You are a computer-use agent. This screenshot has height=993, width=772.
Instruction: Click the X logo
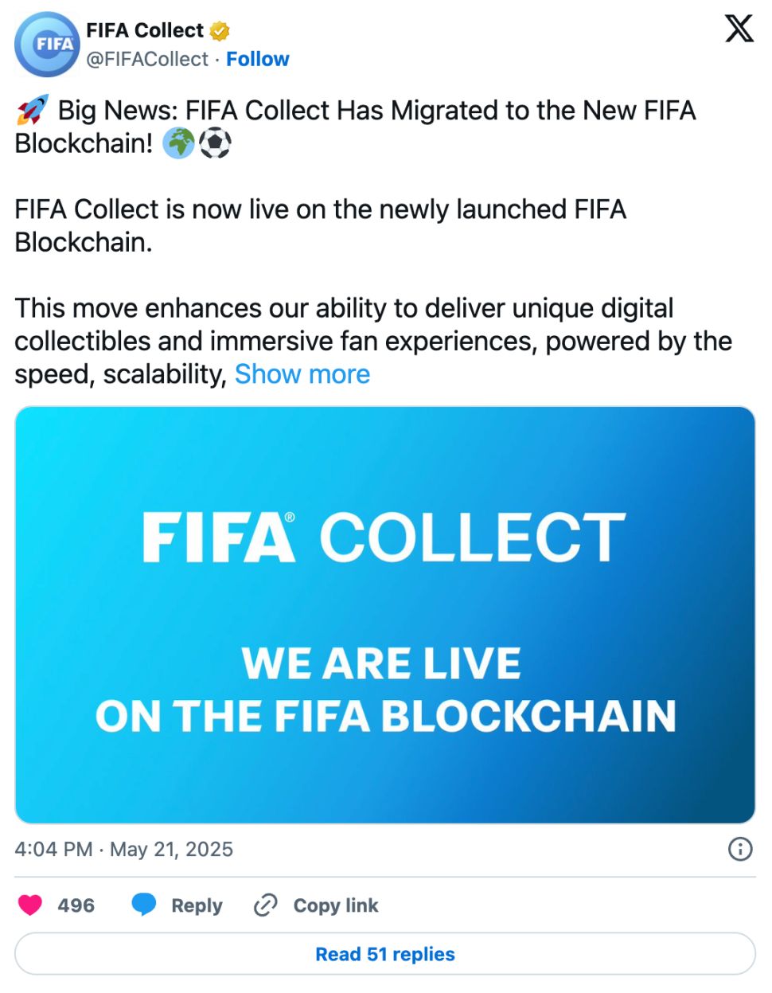click(x=739, y=29)
